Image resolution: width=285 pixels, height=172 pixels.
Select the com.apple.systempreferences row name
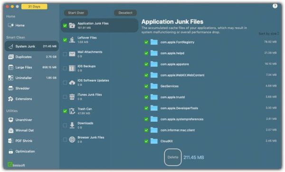tap(182, 119)
